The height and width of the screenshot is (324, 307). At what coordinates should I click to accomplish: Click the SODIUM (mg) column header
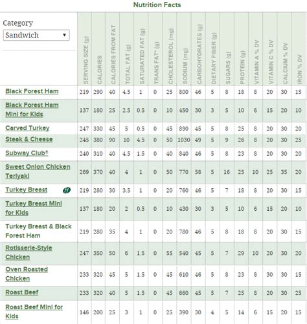(x=185, y=66)
